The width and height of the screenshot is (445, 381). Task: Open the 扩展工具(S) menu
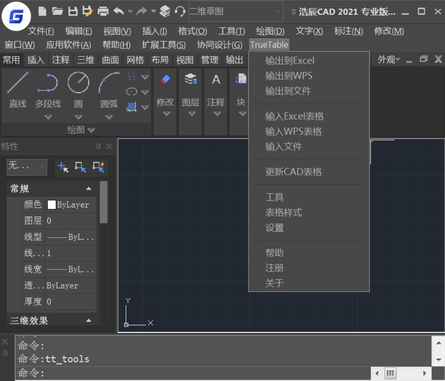coord(164,44)
